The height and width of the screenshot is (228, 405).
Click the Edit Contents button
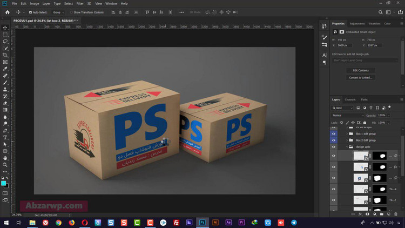(360, 70)
